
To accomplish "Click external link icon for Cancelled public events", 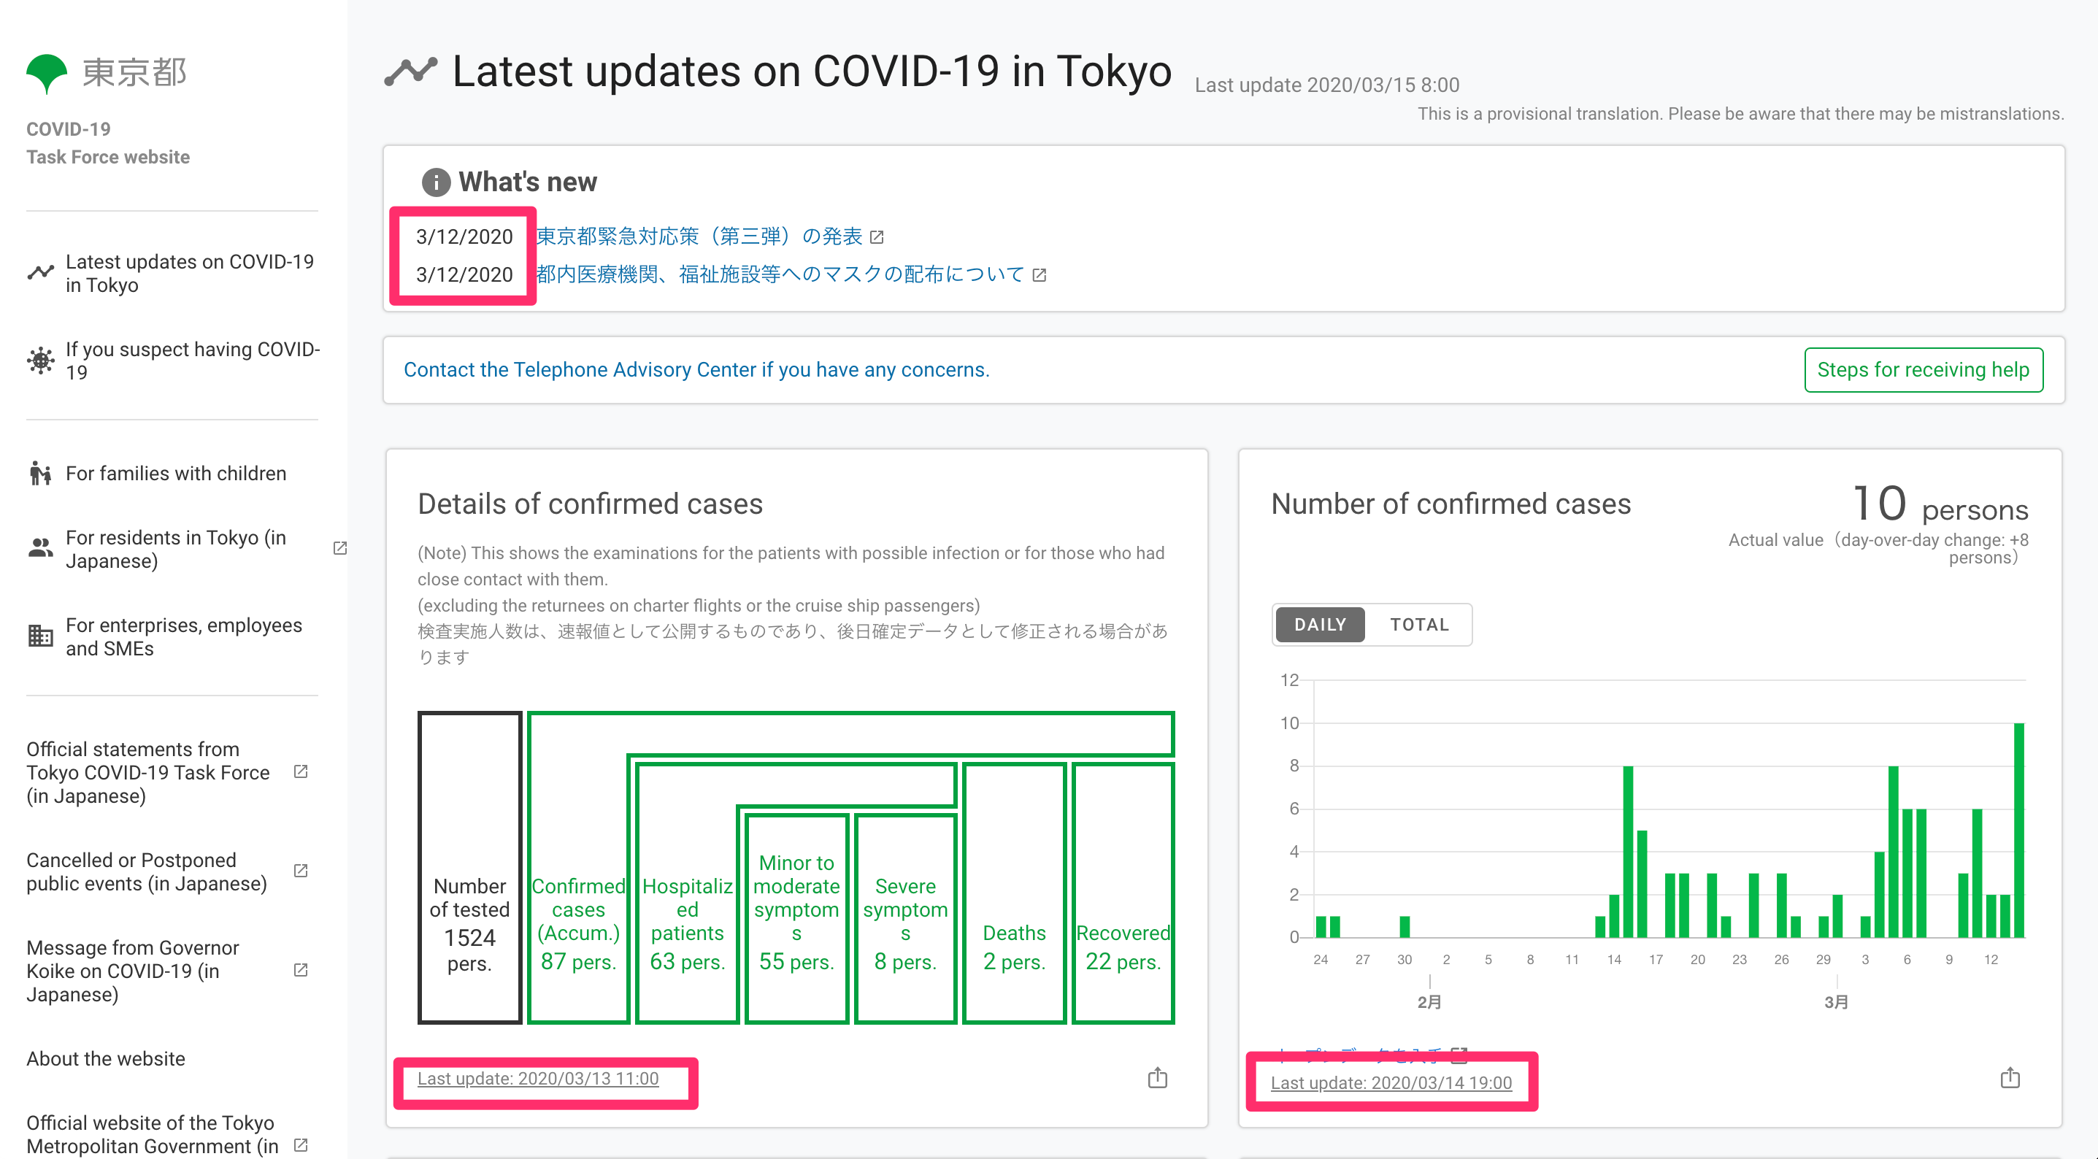I will (x=301, y=871).
